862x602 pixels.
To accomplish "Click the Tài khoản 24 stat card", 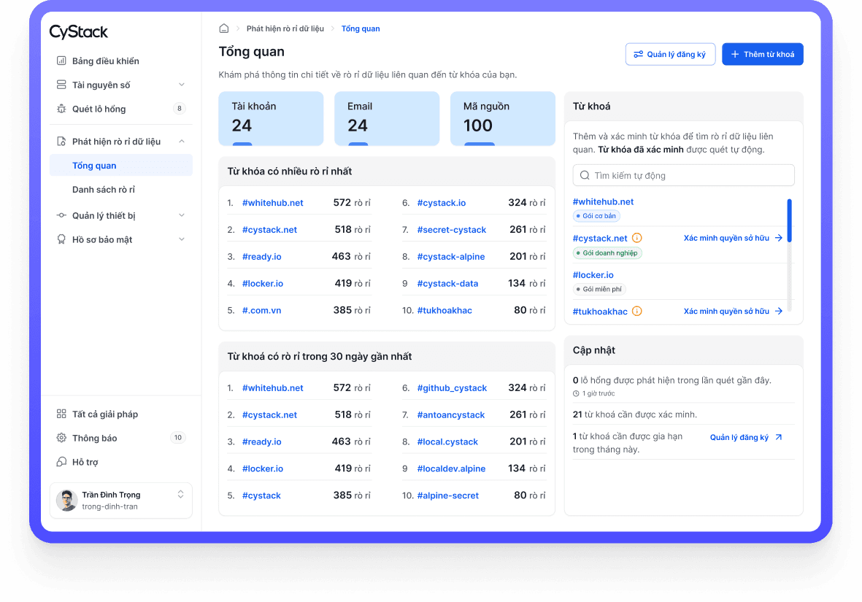I will point(271,118).
